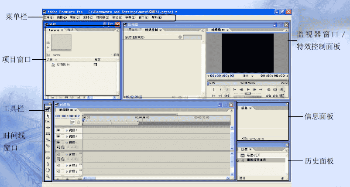
Task: Expand the 视频 3 track triangle
Action: coord(66,130)
